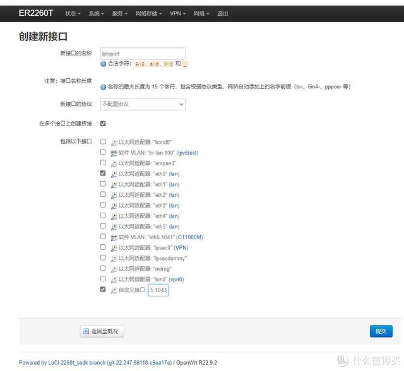Click the tun0 ethernet adapter icon
The image size is (404, 371).
point(114,280)
